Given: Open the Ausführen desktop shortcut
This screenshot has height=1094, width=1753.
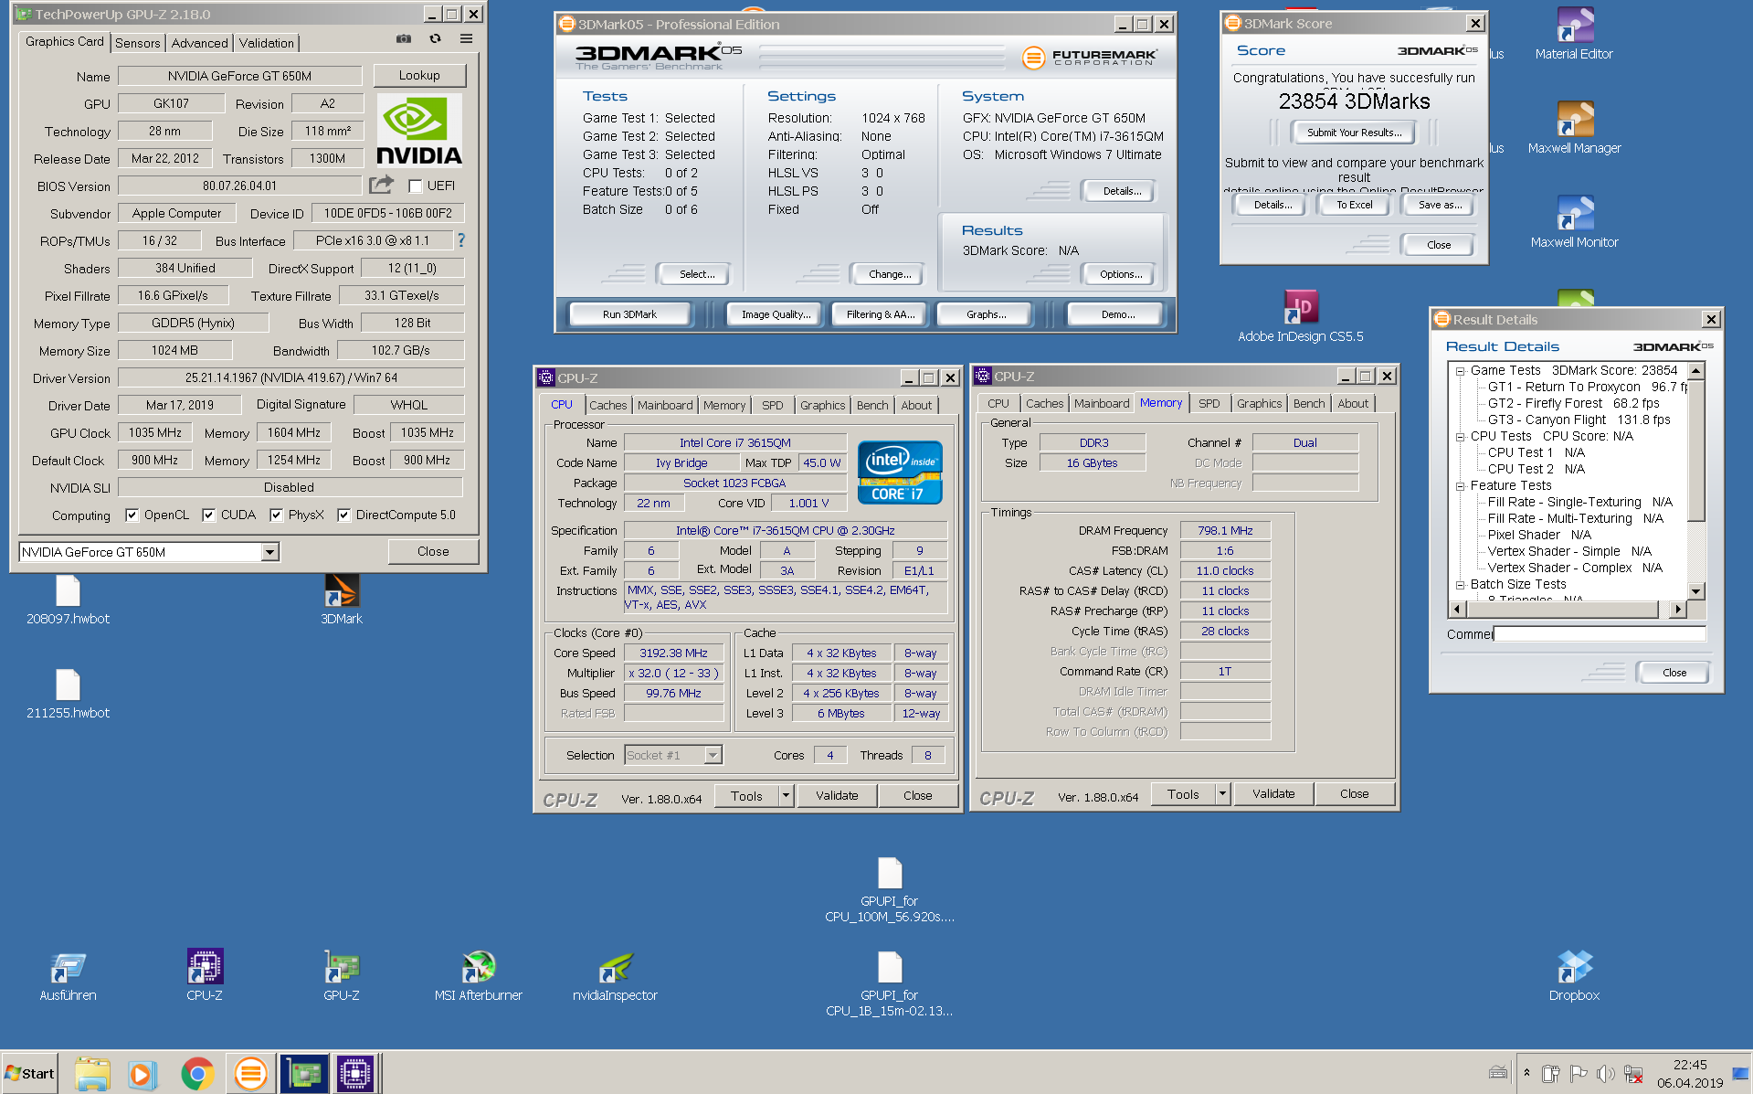Looking at the screenshot, I should pos(69,968).
